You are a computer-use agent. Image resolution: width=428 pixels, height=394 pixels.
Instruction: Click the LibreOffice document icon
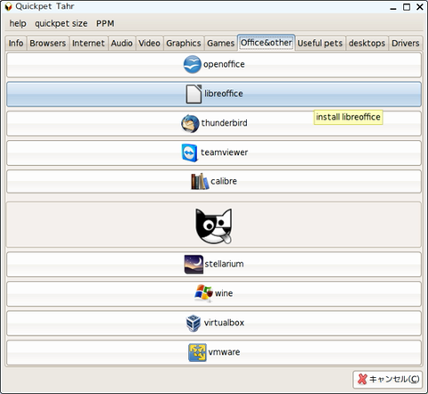coord(193,94)
